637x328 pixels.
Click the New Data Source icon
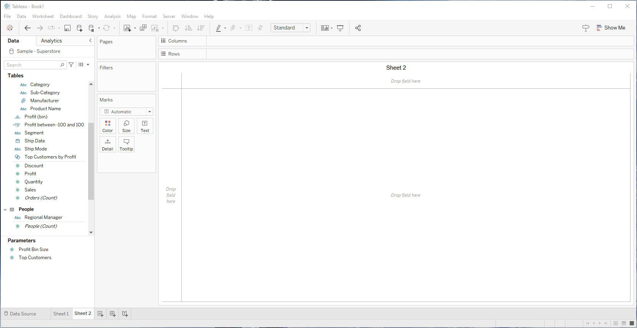click(79, 28)
